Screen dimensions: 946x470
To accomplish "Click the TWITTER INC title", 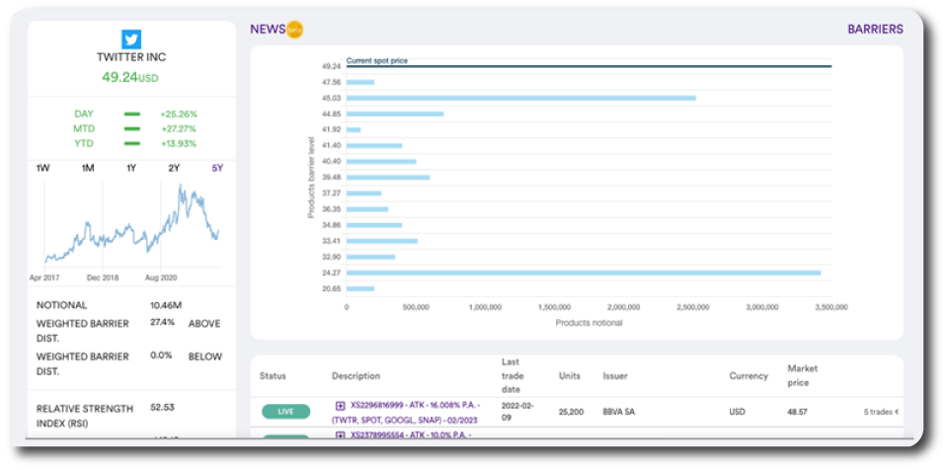I will [131, 57].
